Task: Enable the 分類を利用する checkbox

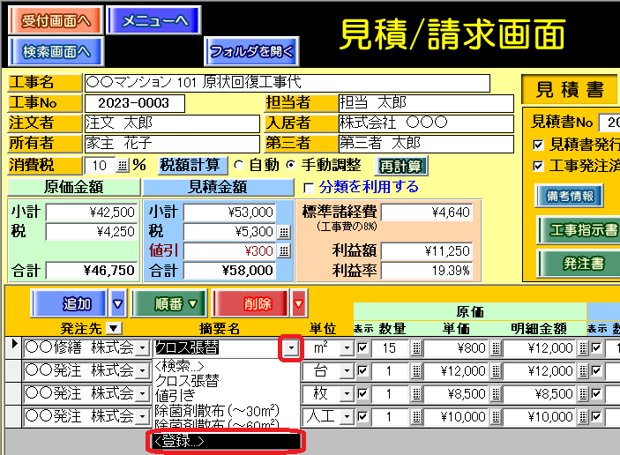Action: pos(309,188)
